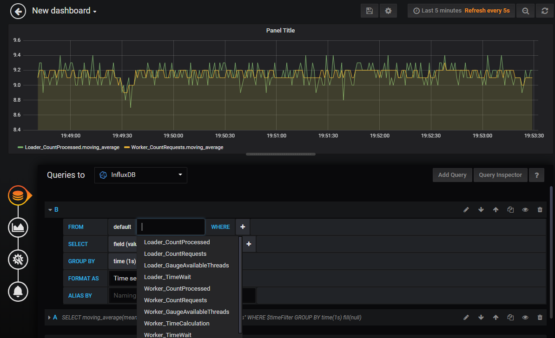555x338 pixels.
Task: Duplicate query B using the copy icon
Action: coord(510,209)
